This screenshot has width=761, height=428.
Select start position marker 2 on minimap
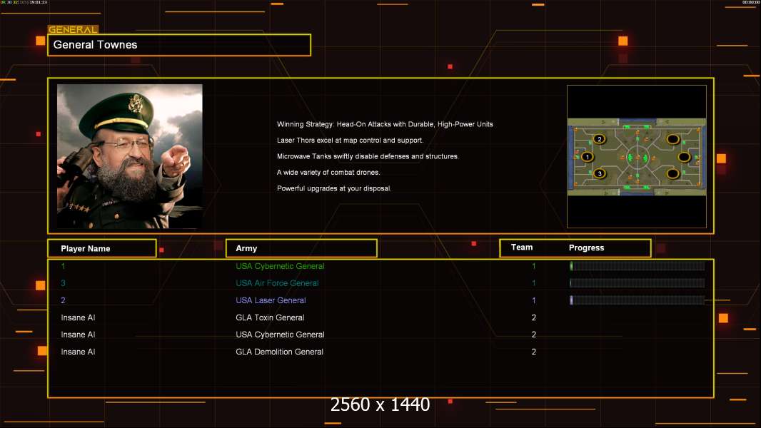(600, 139)
